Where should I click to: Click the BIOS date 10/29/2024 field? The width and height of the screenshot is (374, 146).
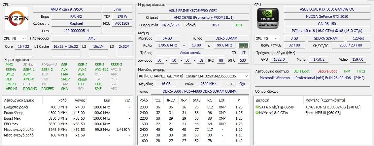coord(171,25)
